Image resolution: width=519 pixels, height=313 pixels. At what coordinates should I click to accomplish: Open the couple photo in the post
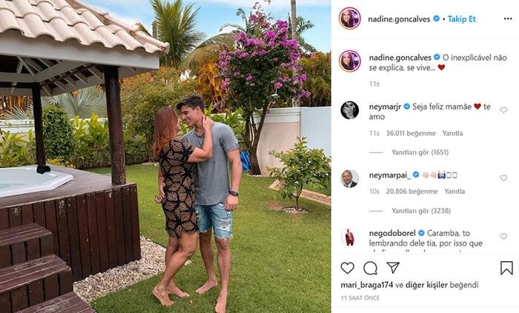tap(165, 157)
